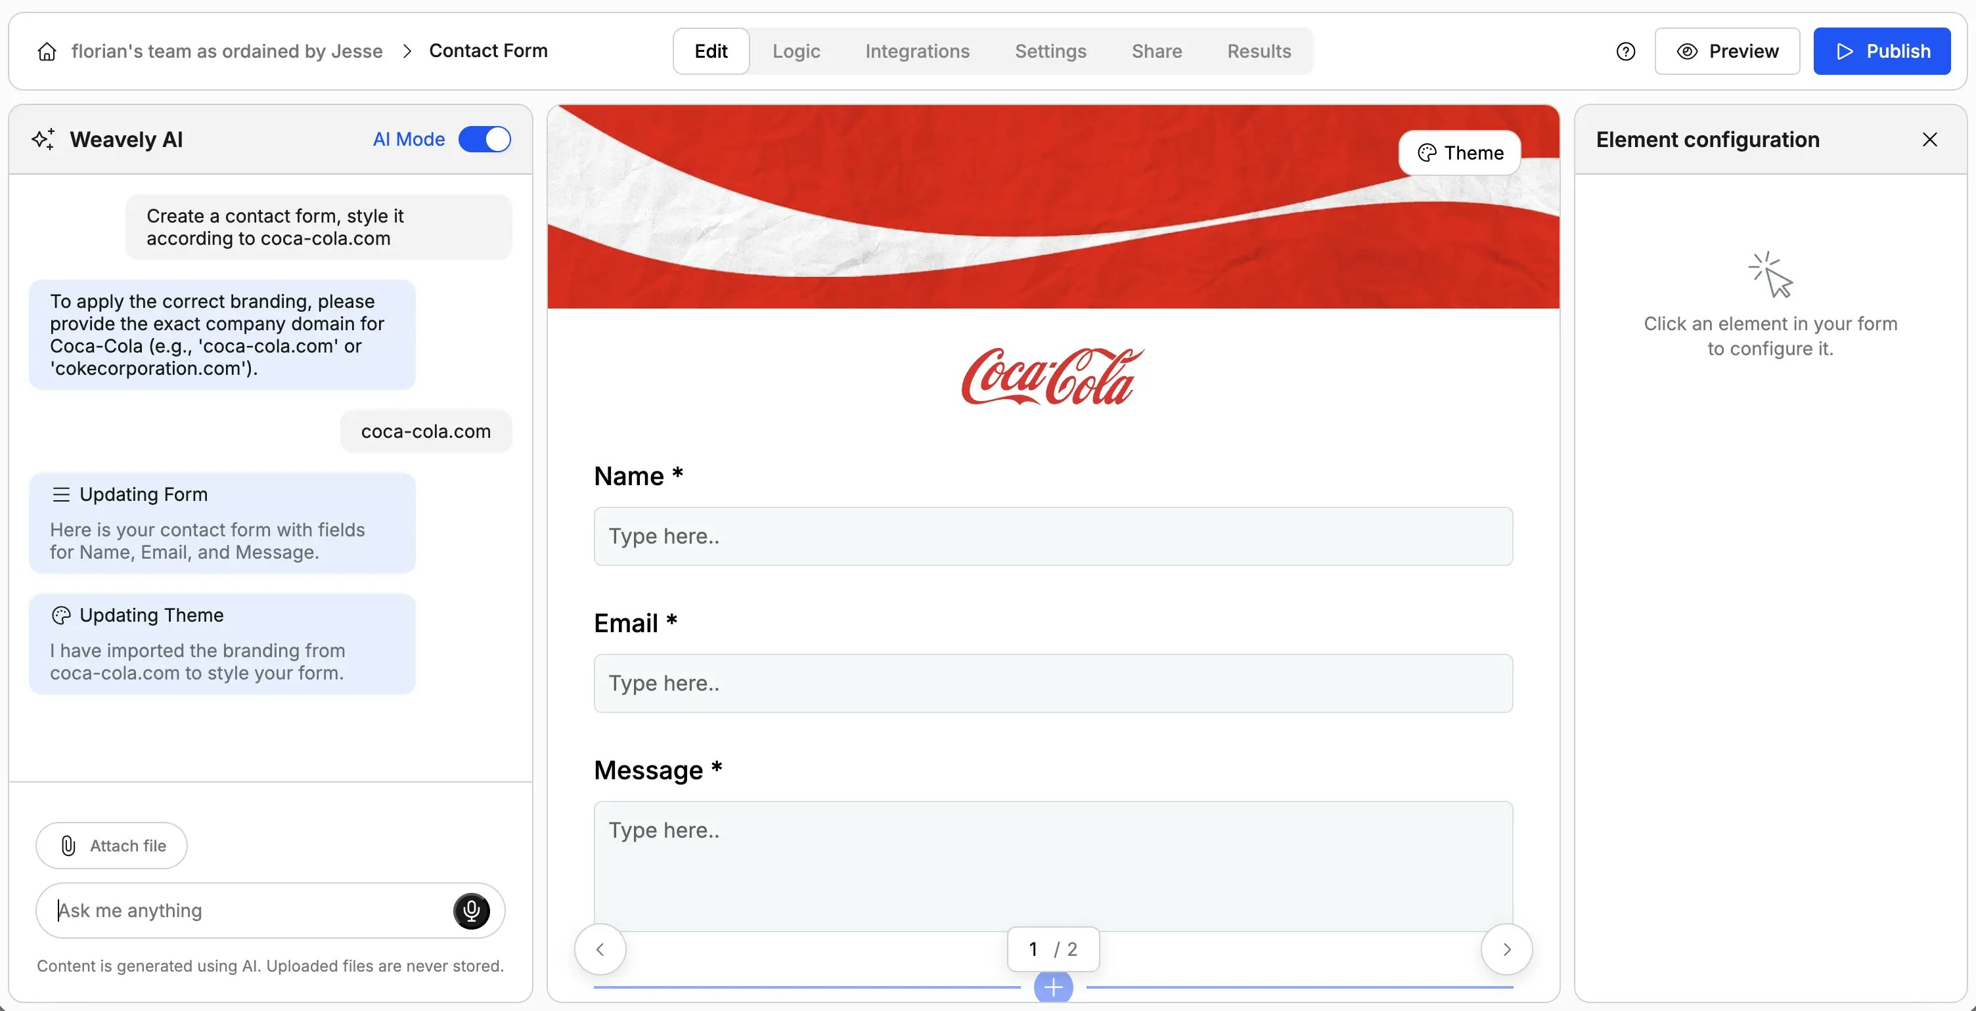Activate voice input with the microphone icon
Screen dimensions: 1976x1011
[471, 911]
